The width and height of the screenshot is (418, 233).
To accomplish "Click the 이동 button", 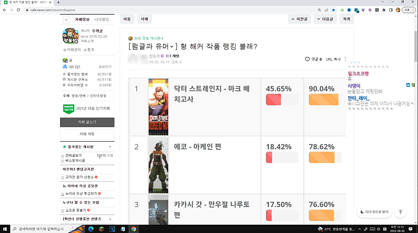I will pos(127,19).
